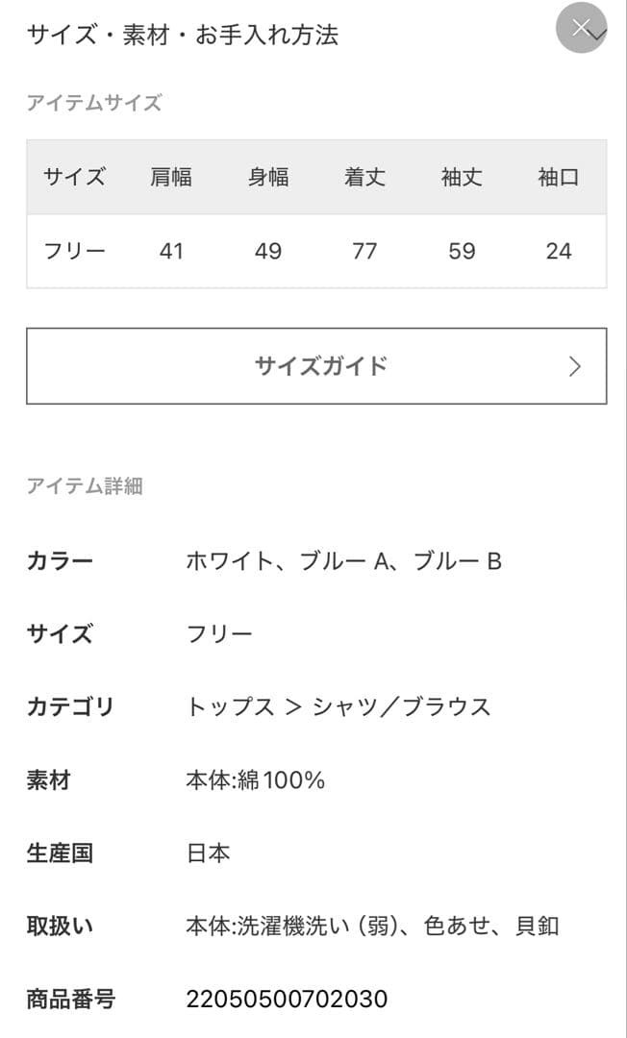Select the トップス category link

point(223,706)
